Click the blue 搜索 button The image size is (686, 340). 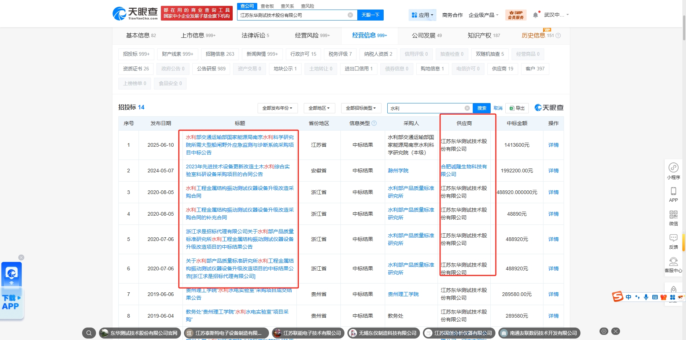[482, 108]
